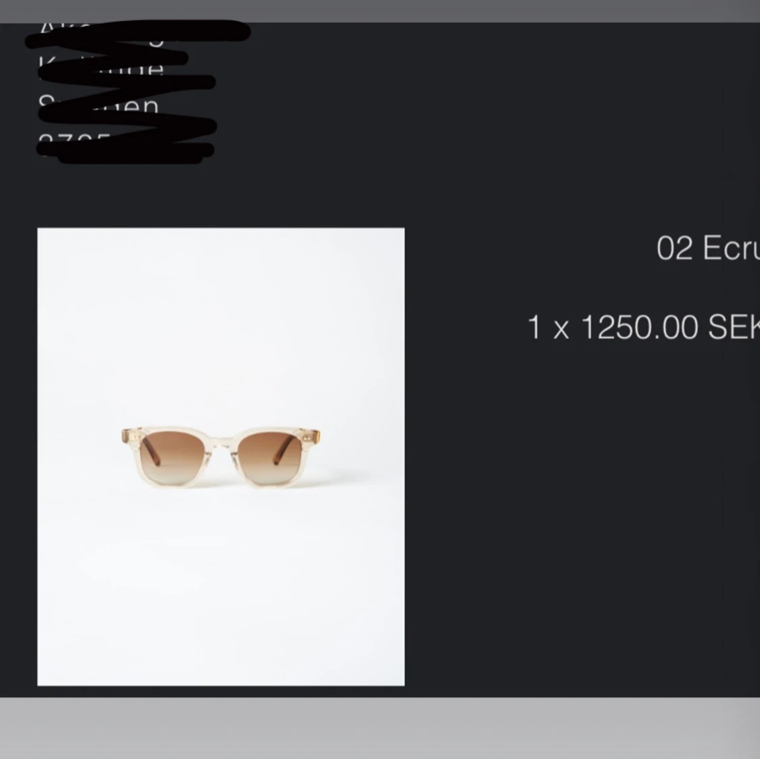Screen dimensions: 760x759
Task: Open the sunglasses product image
Action: (x=220, y=456)
